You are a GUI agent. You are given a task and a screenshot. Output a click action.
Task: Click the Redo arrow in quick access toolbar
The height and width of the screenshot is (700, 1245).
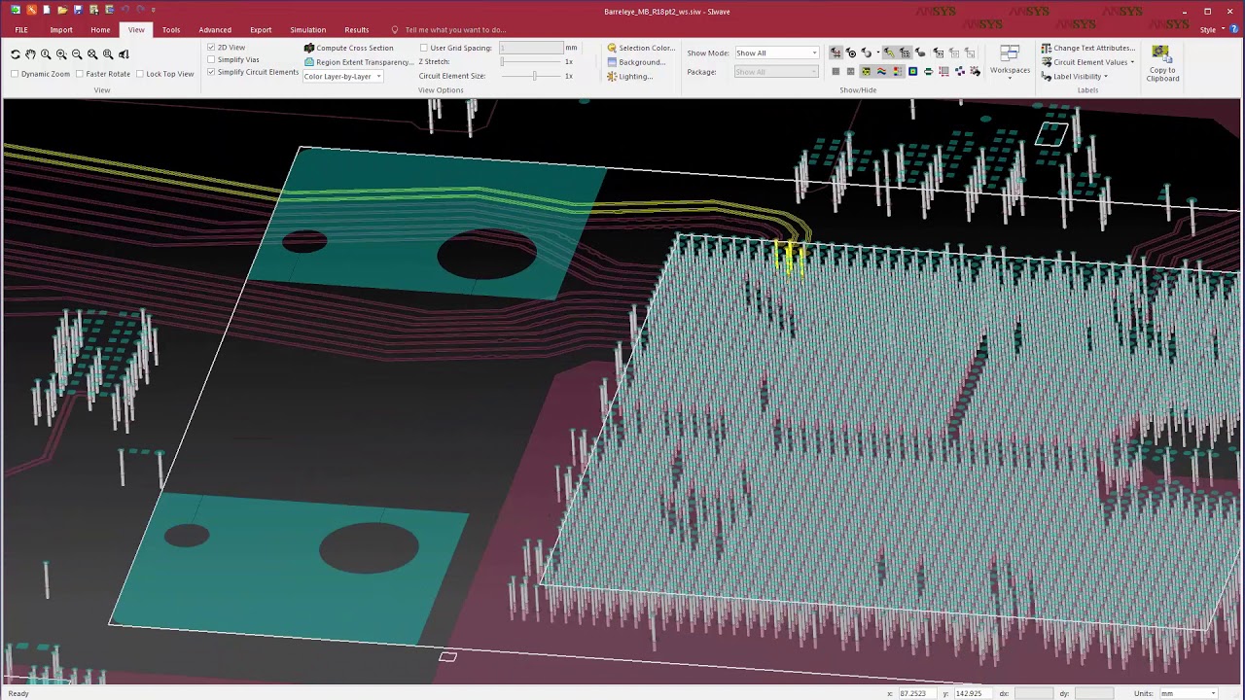[x=140, y=10]
